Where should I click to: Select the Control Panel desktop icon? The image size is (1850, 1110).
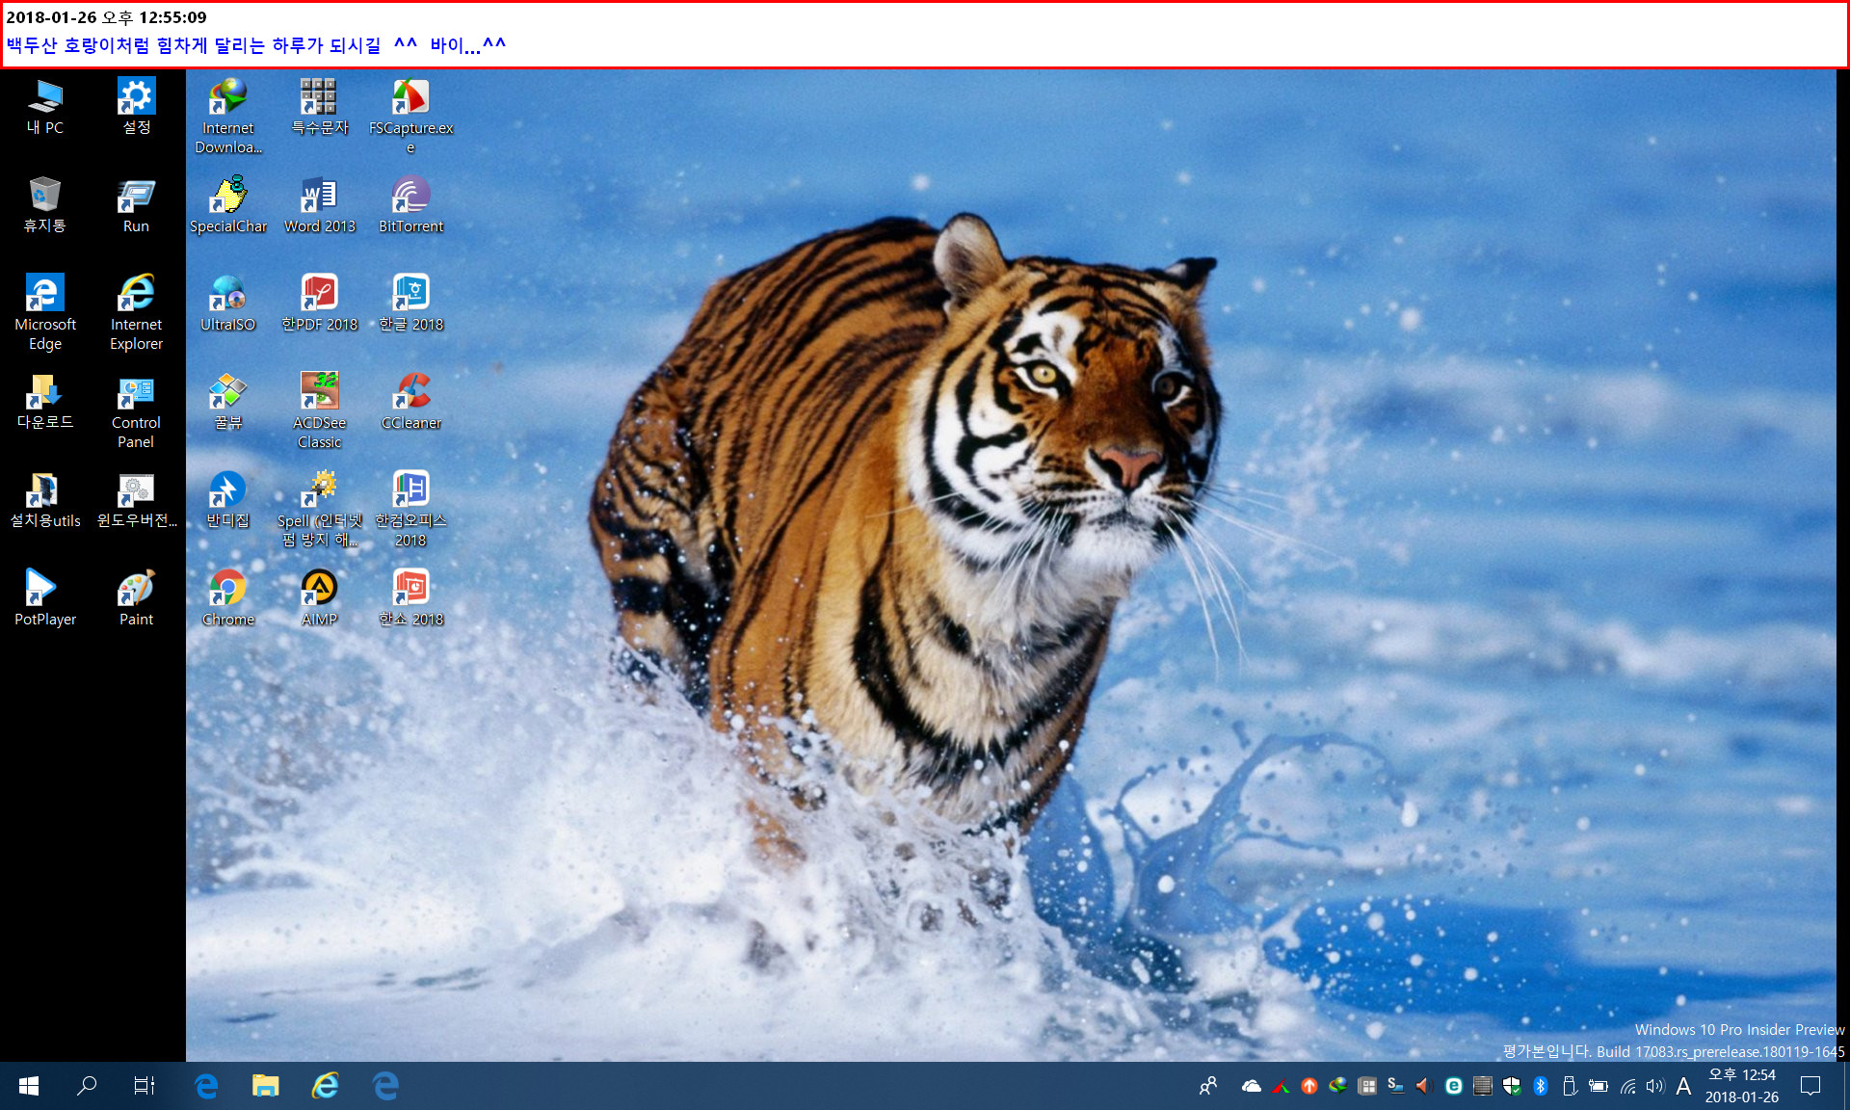pos(136,411)
